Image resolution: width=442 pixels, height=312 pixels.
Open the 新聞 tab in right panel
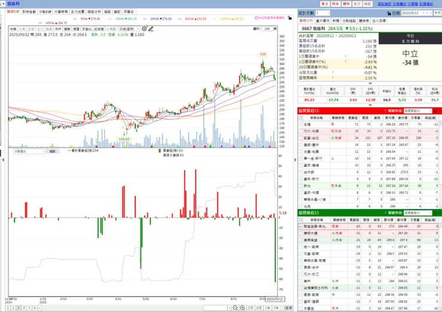coord(336,21)
